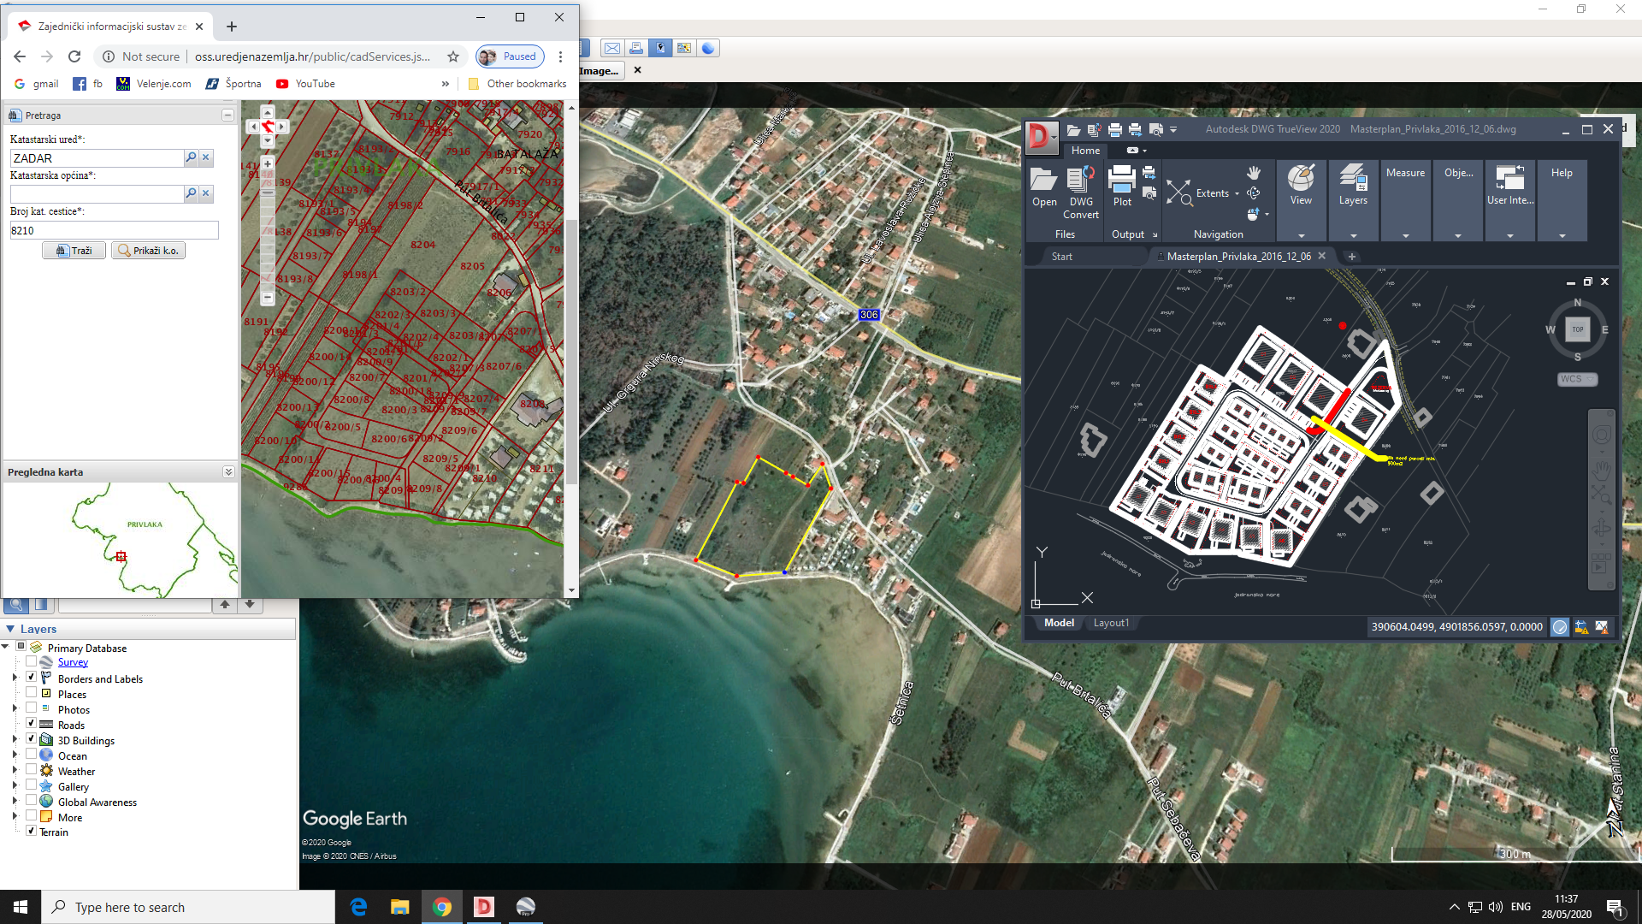This screenshot has width=1642, height=924.
Task: Enable the Weather layer in Google Earth
Action: point(32,769)
